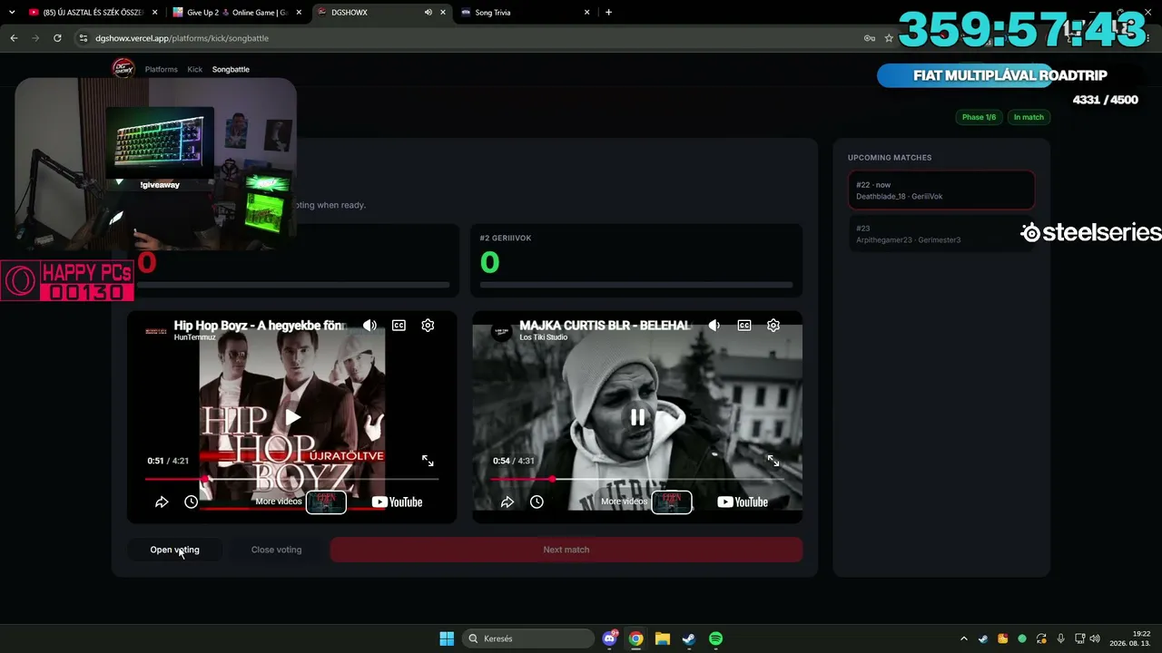This screenshot has height=653, width=1162.
Task: Mute the Hip Hop Boyz video
Action: click(369, 326)
